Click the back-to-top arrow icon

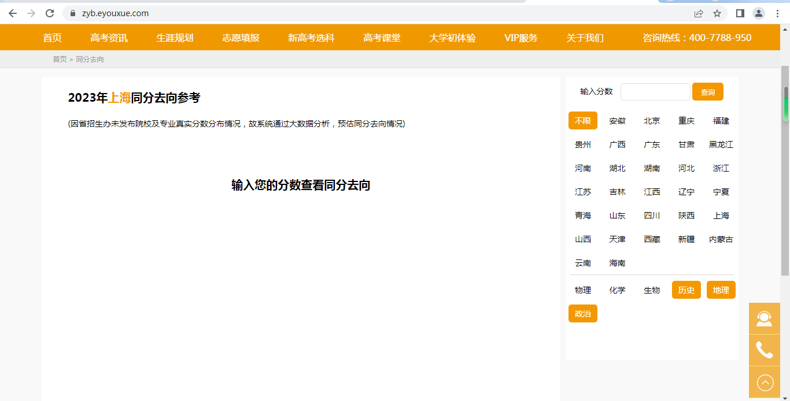[765, 383]
